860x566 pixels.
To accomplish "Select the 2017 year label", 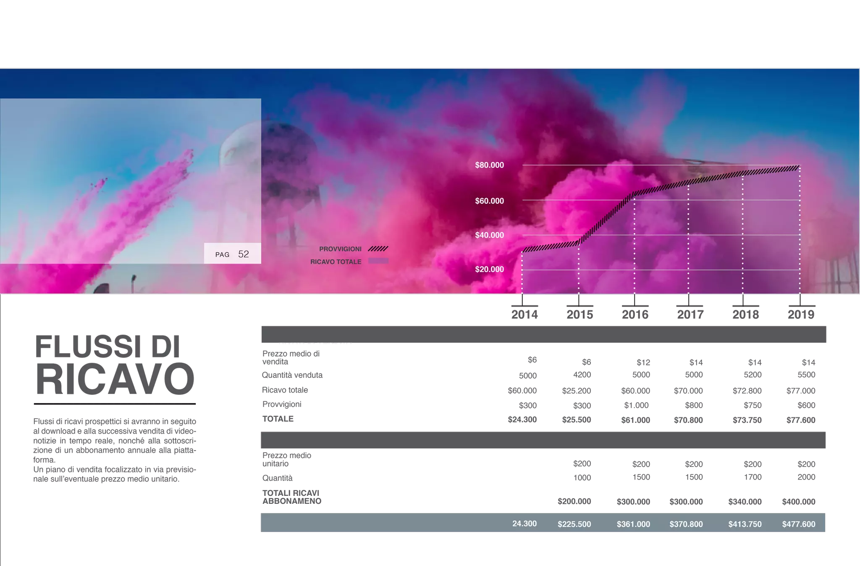I will coord(690,314).
